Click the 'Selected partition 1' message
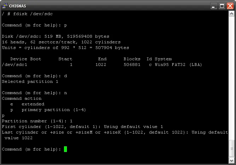Image resolution: width=236 pixels, height=165 pixels. [30, 81]
